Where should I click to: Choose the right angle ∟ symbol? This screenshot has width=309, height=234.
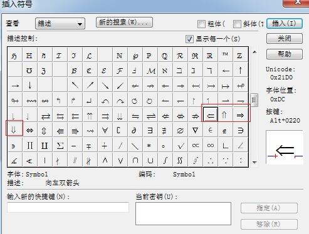pos(225,145)
